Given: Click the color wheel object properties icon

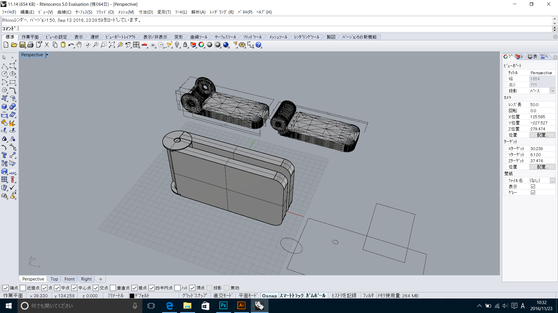Looking at the screenshot, I should [x=201, y=45].
